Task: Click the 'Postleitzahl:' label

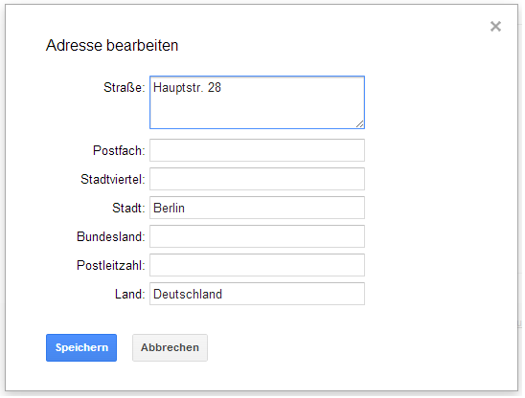Action: [x=111, y=266]
